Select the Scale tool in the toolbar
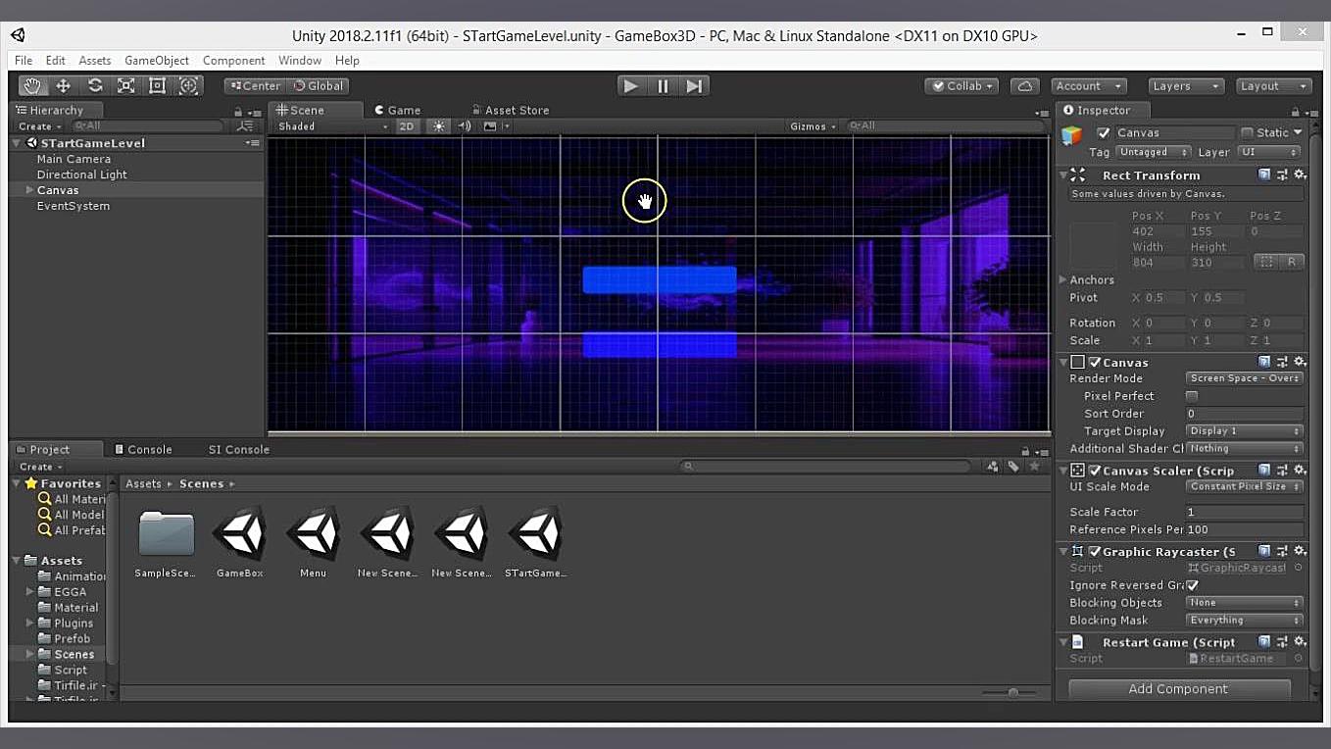This screenshot has height=749, width=1331. coord(126,86)
